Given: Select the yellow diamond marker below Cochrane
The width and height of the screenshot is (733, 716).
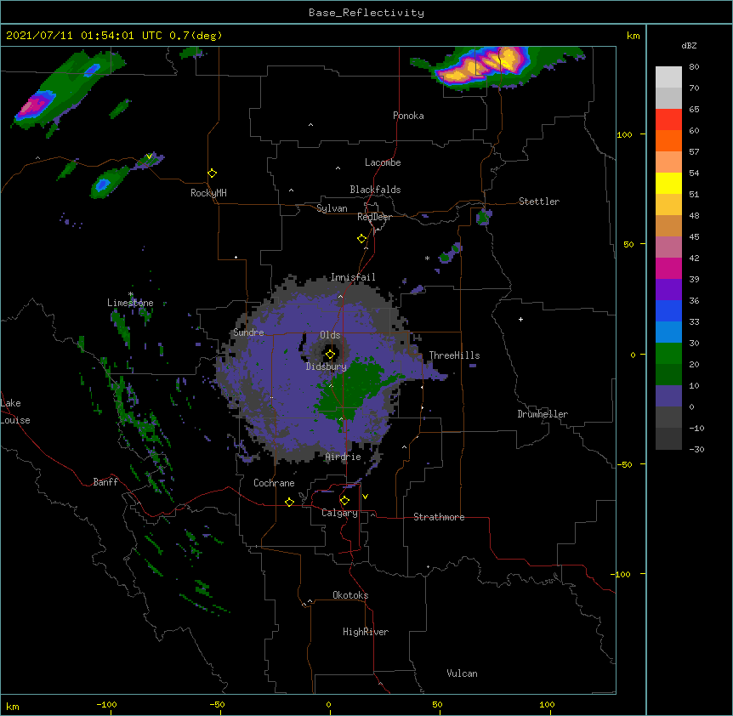Looking at the screenshot, I should point(289,502).
